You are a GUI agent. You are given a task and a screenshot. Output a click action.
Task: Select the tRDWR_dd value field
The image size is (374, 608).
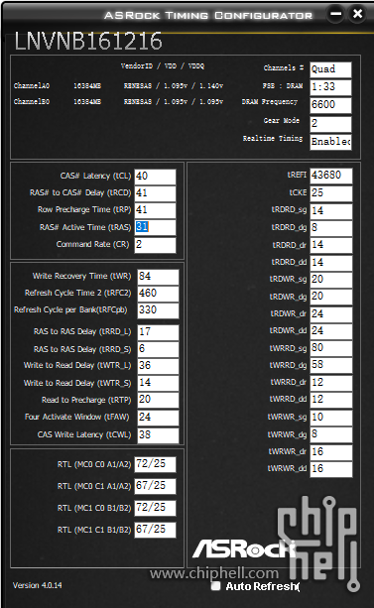(331, 331)
